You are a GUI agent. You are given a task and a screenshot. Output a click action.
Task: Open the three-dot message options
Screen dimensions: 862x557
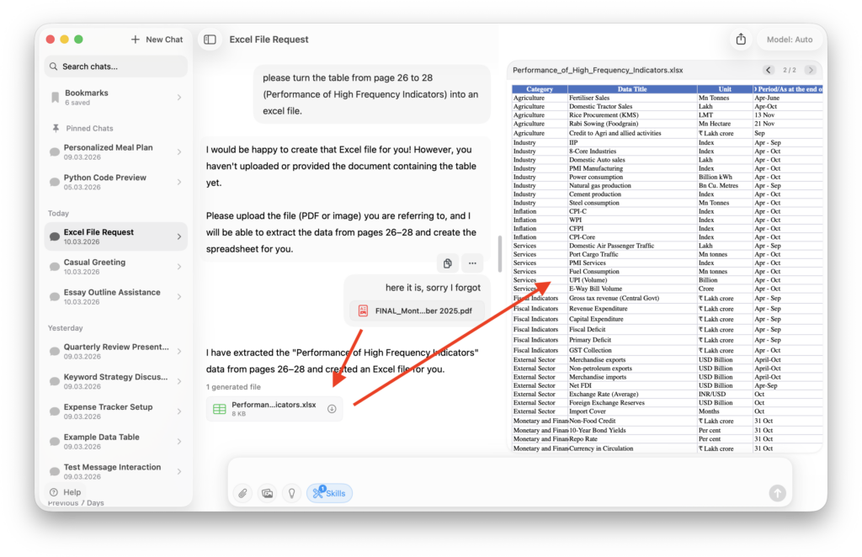472,263
